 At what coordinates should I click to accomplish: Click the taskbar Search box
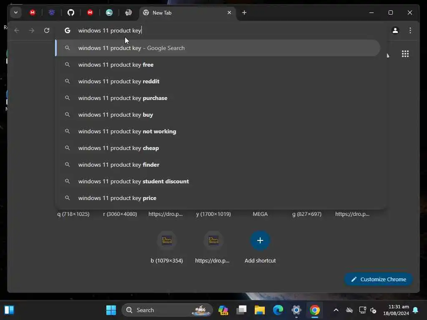(x=167, y=310)
